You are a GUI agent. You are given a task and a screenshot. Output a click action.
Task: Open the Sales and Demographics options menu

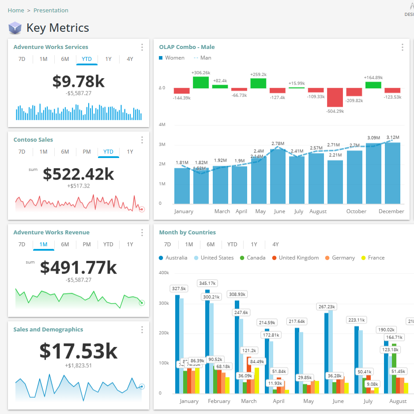point(142,330)
